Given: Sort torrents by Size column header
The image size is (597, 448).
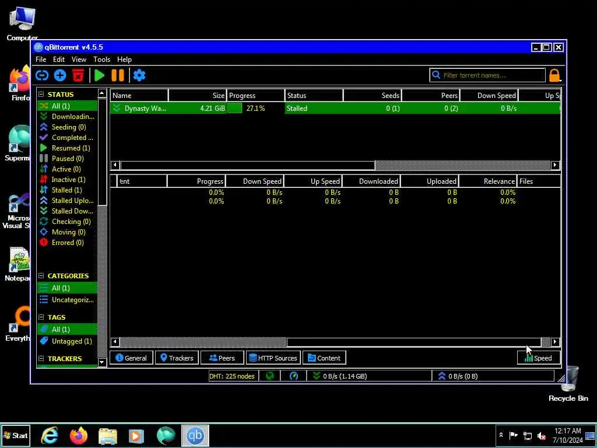Looking at the screenshot, I should [198, 96].
